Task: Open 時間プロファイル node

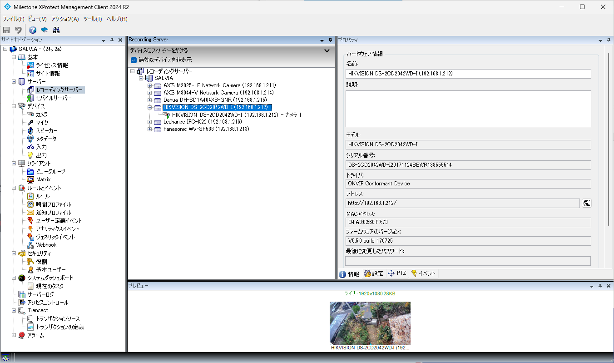Action: (54, 204)
